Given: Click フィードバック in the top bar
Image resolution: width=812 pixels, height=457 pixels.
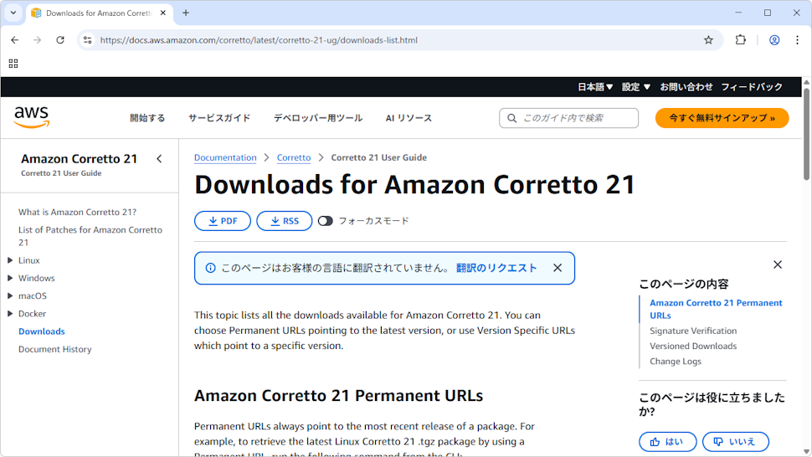Looking at the screenshot, I should coord(752,87).
